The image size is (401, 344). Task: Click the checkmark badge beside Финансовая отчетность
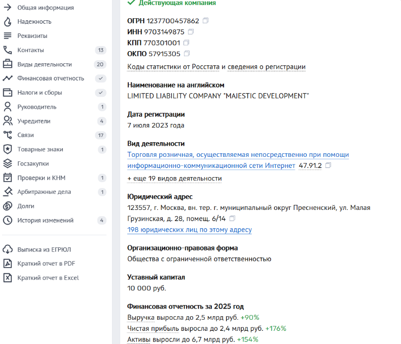pos(101,78)
